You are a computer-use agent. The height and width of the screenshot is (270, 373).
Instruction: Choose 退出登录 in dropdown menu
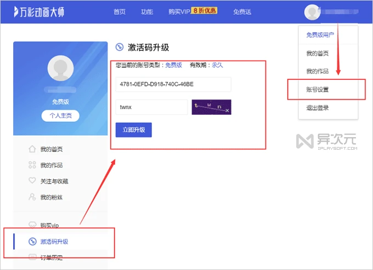tap(318, 108)
